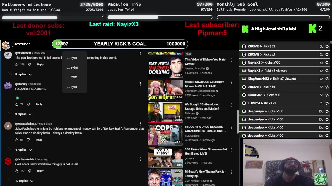The image size is (332, 186).
Task: Open 'YOU A P*SSY' streamers thumbnail
Action: click(x=165, y=158)
